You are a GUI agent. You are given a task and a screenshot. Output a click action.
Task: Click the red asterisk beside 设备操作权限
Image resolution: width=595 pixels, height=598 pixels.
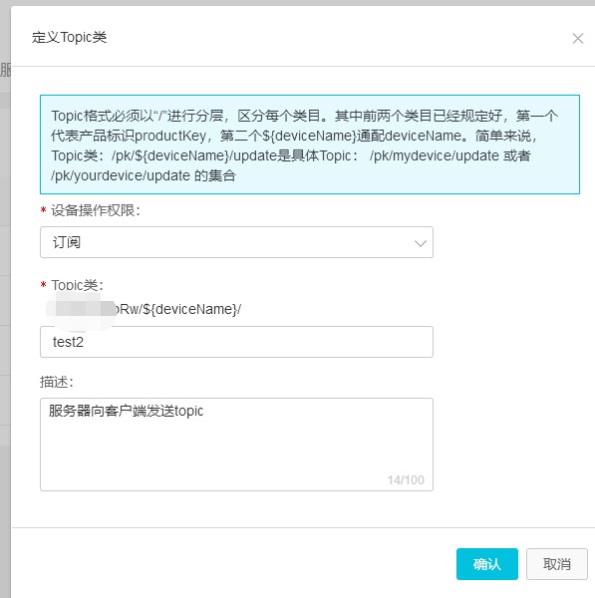[44, 210]
